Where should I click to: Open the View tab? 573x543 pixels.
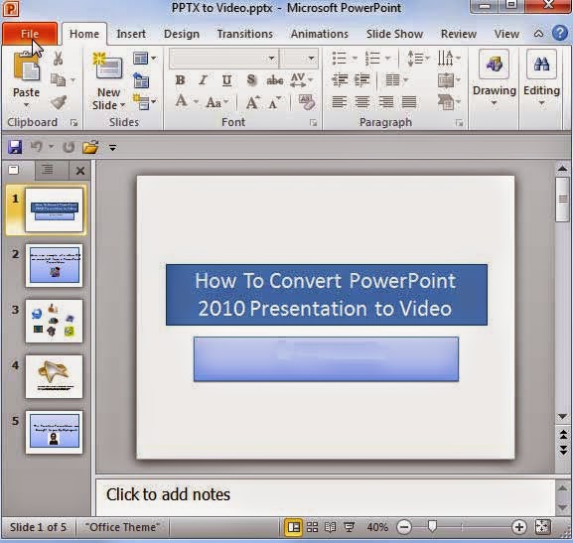click(506, 34)
